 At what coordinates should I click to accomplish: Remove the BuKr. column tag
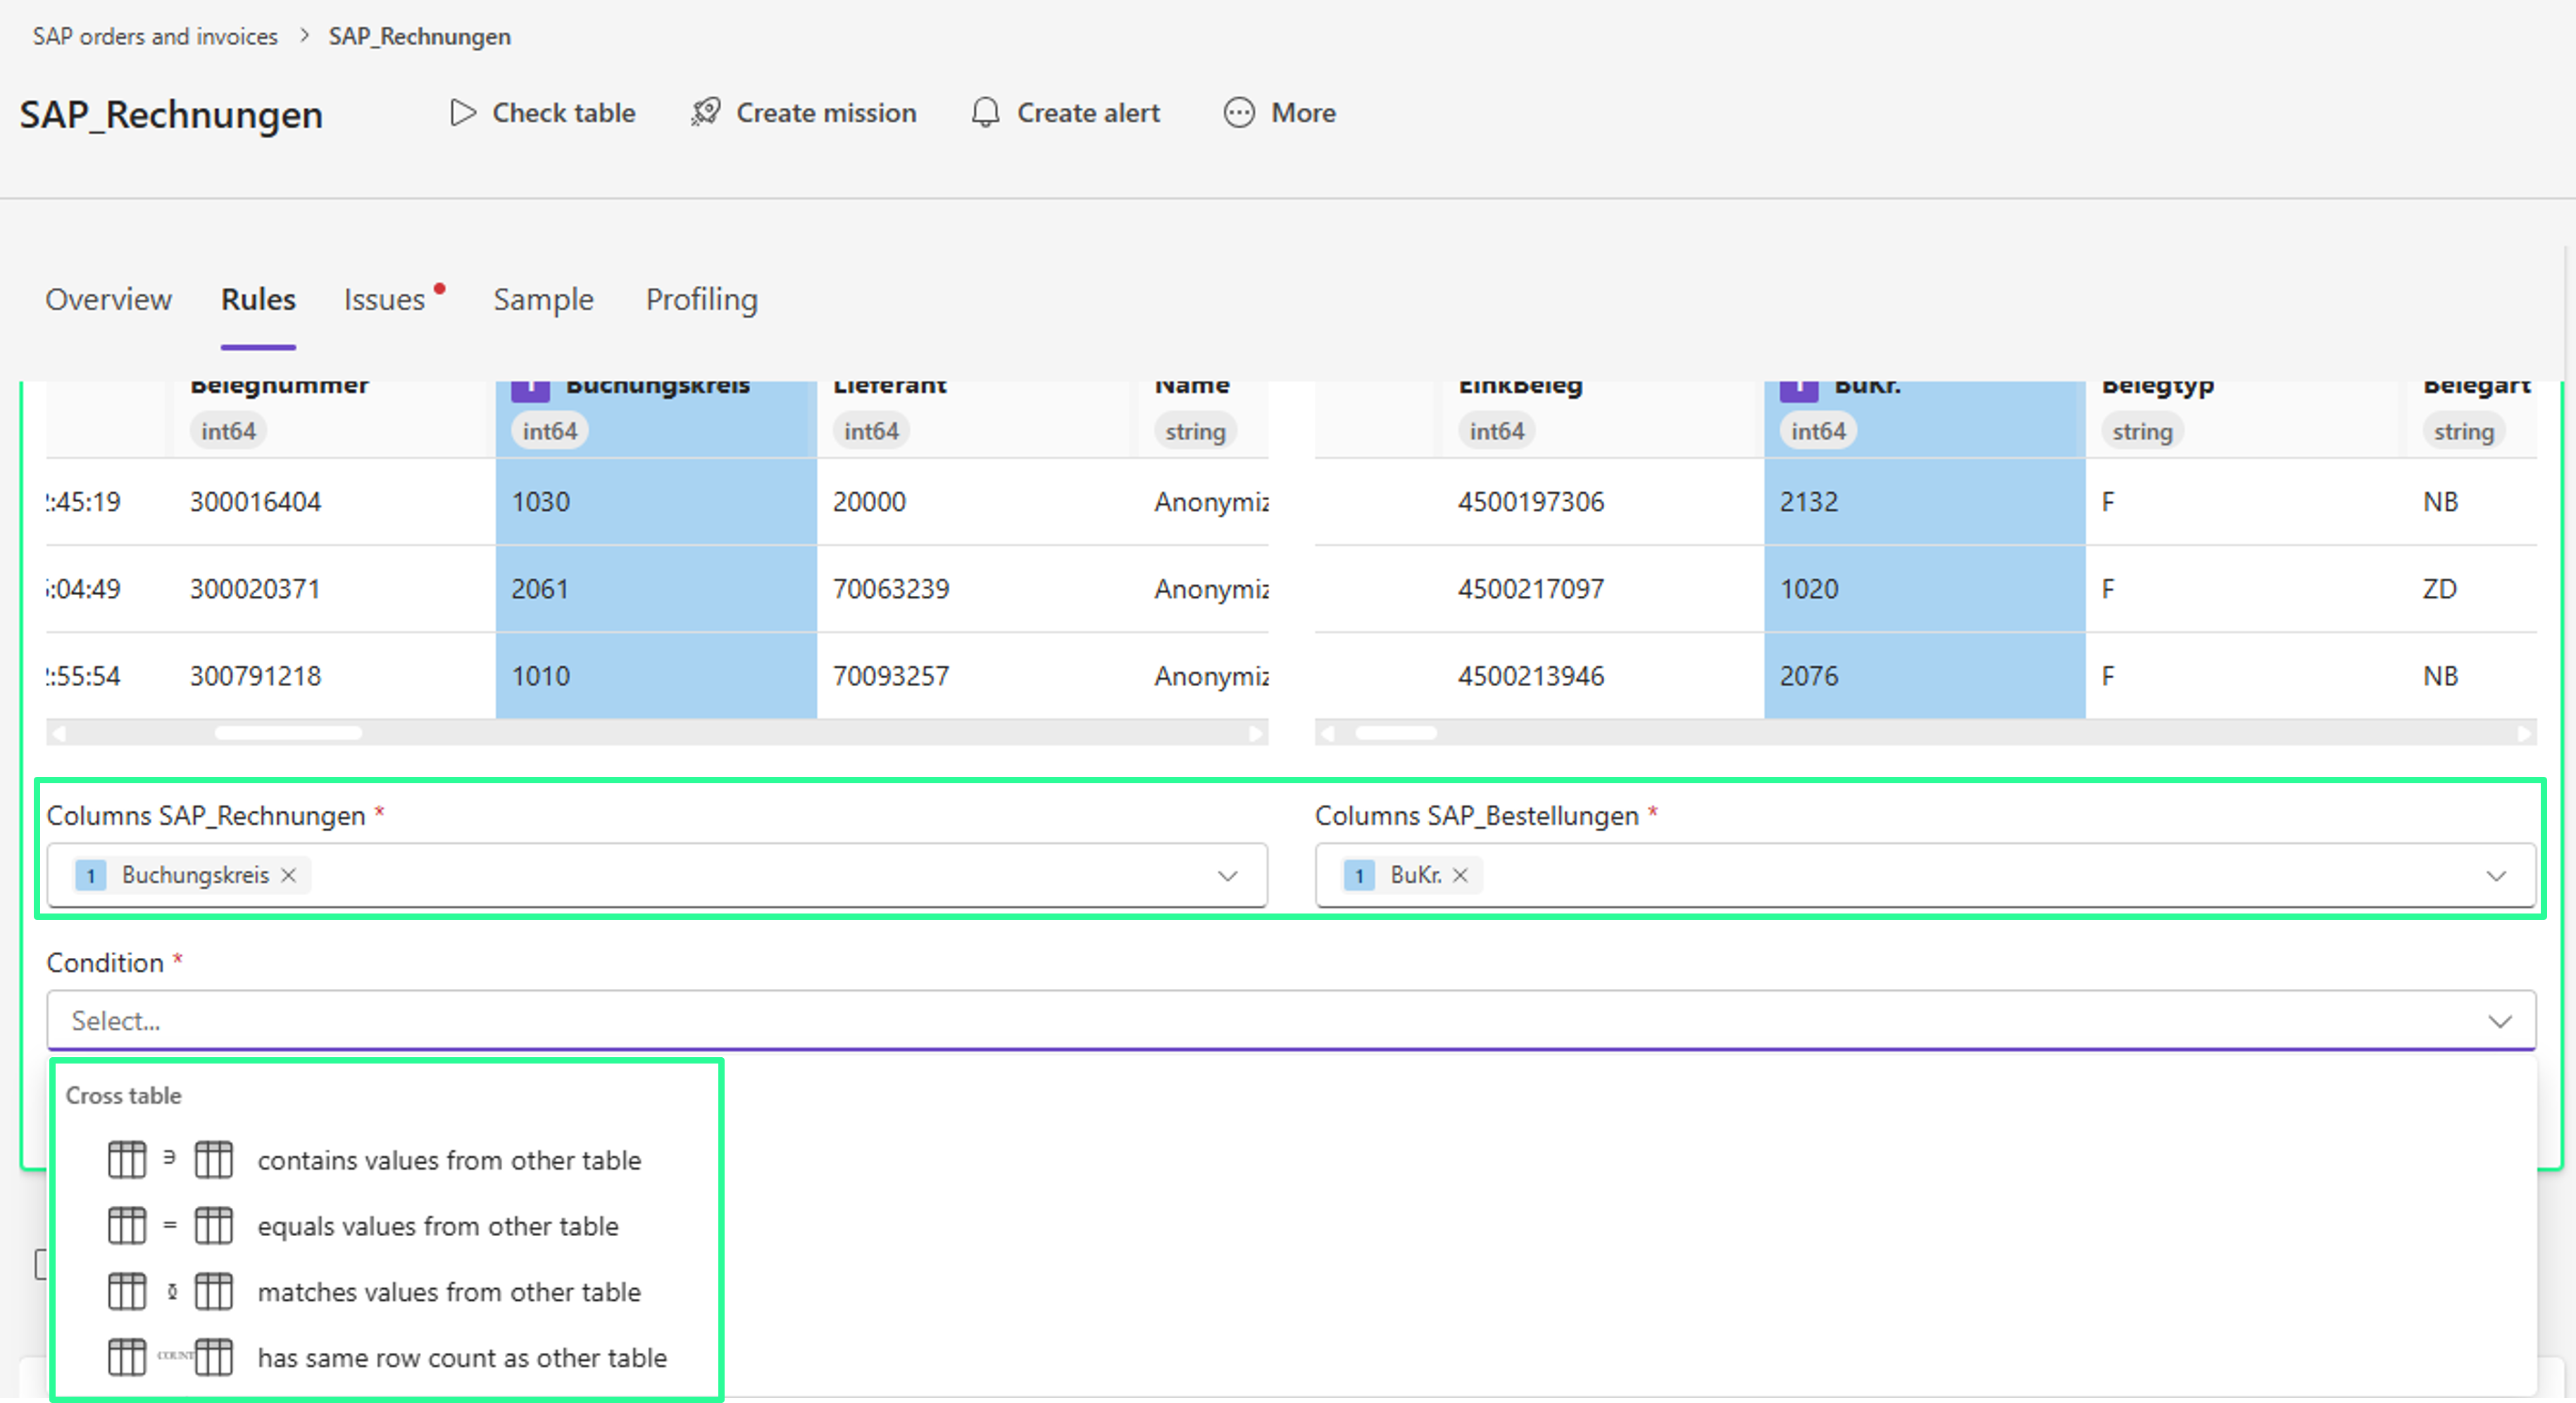[x=1461, y=875]
